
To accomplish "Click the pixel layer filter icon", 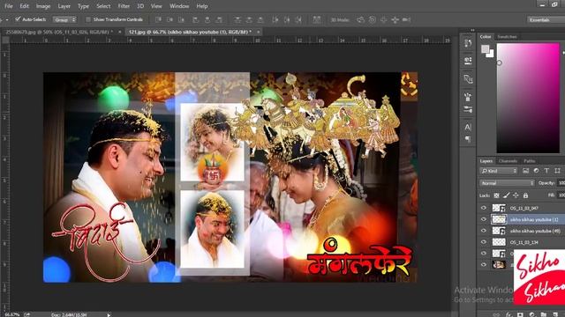I will pos(525,171).
